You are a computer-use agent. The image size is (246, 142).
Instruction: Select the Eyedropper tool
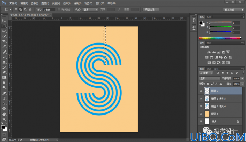(x=4, y=46)
